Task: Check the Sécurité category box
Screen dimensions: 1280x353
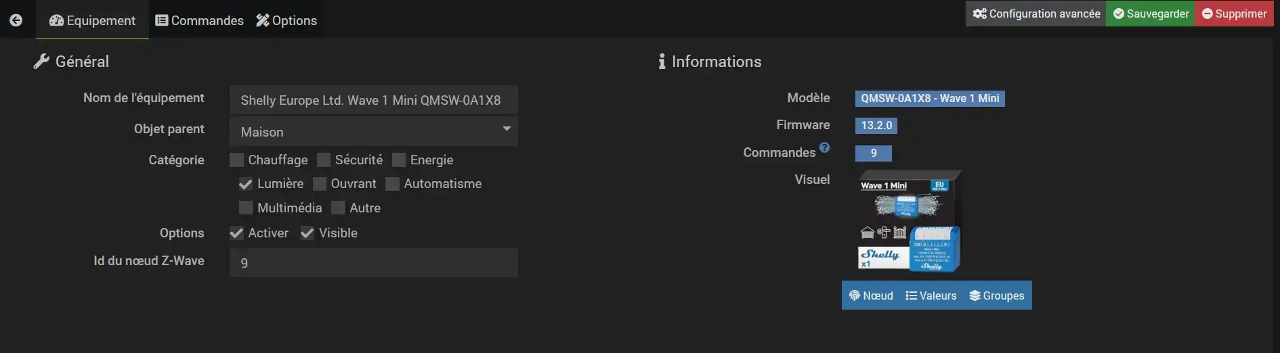Action: pyautogui.click(x=324, y=160)
